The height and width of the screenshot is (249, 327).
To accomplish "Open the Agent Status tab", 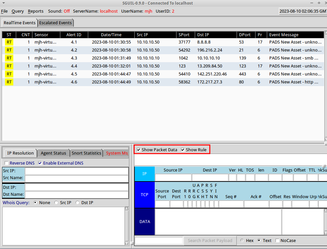I will tap(53, 153).
